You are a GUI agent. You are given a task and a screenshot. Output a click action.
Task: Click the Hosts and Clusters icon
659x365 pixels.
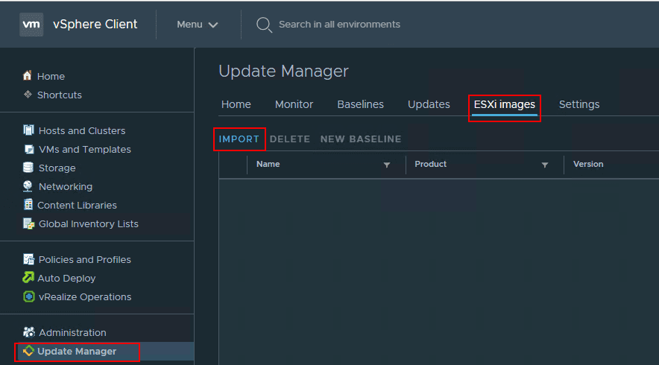pyautogui.click(x=28, y=130)
